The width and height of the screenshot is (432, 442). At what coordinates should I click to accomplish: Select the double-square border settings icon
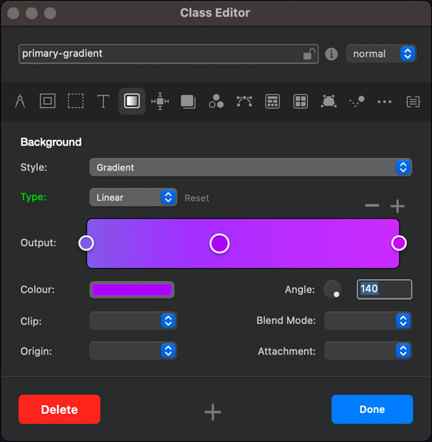pos(47,101)
